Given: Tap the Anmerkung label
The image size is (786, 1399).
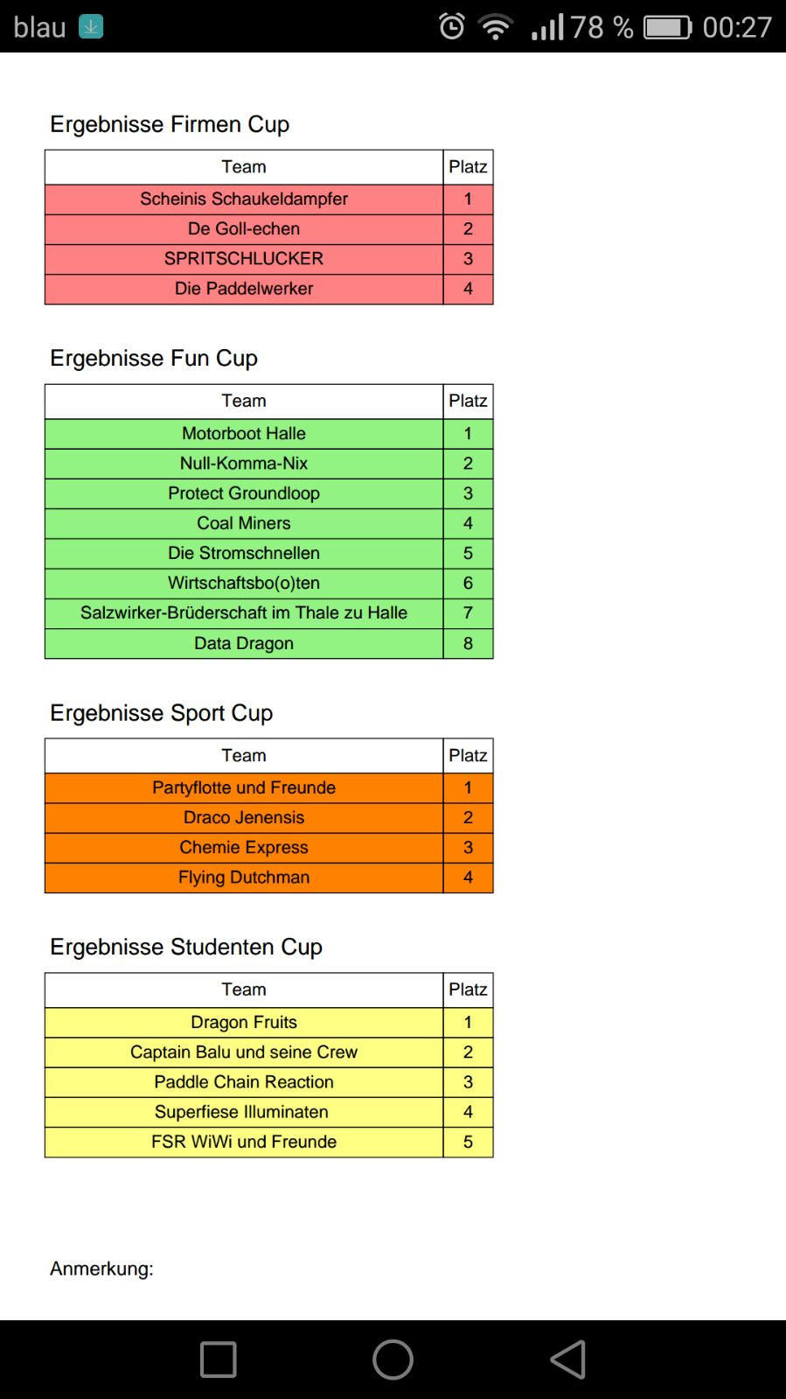Looking at the screenshot, I should point(101,1269).
